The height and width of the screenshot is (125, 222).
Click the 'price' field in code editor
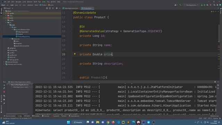tap(108, 54)
